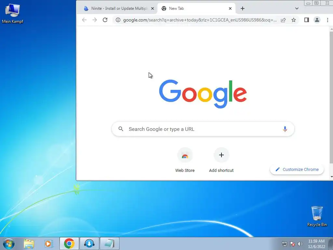The height and width of the screenshot is (250, 333).
Task: Open the Web Store shortcut
Action: [185, 160]
